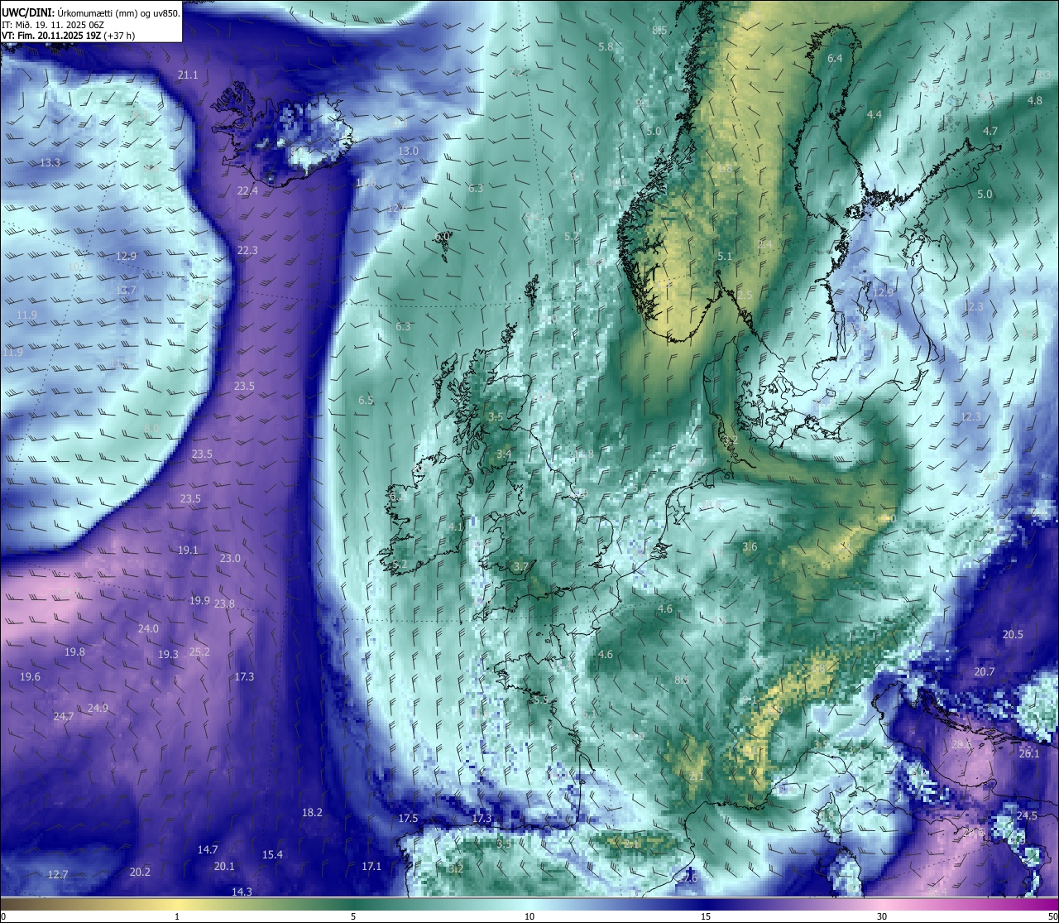The width and height of the screenshot is (1059, 923).
Task: Click the 5.5 value over western France
Action: (x=540, y=700)
